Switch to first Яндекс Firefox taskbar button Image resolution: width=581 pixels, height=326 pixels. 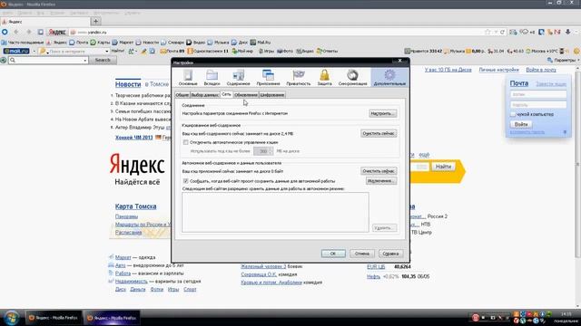point(54,318)
